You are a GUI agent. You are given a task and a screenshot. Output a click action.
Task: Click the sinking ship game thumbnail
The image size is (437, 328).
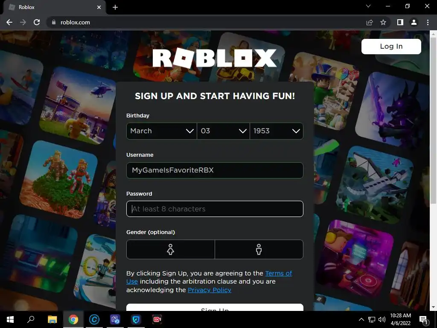click(375, 185)
